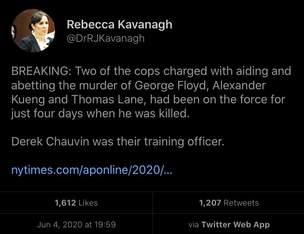Click the name Kueng in the tweet
This screenshot has height=234, width=304.
(x=27, y=99)
